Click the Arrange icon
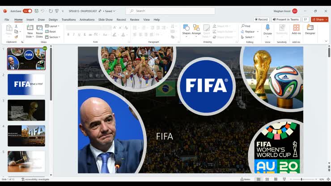This screenshot has width=331, height=186. (x=196, y=30)
